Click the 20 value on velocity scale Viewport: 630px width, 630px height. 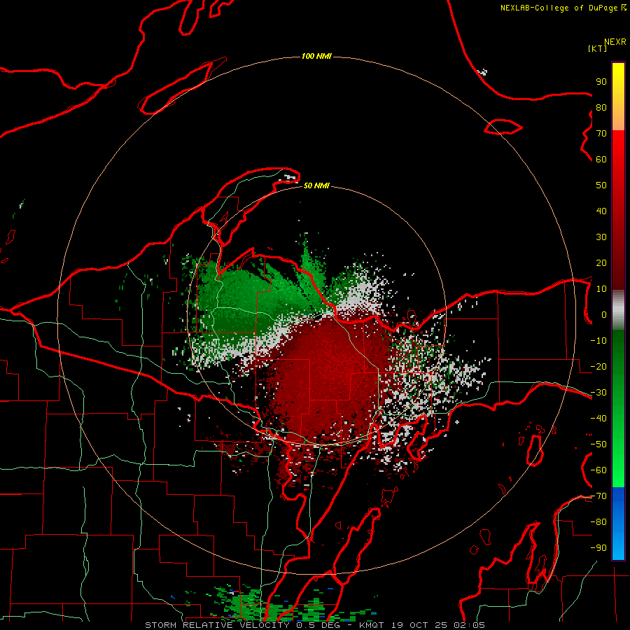coord(601,263)
